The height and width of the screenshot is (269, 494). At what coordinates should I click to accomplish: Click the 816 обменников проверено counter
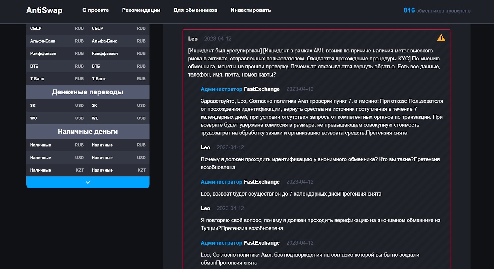point(437,10)
